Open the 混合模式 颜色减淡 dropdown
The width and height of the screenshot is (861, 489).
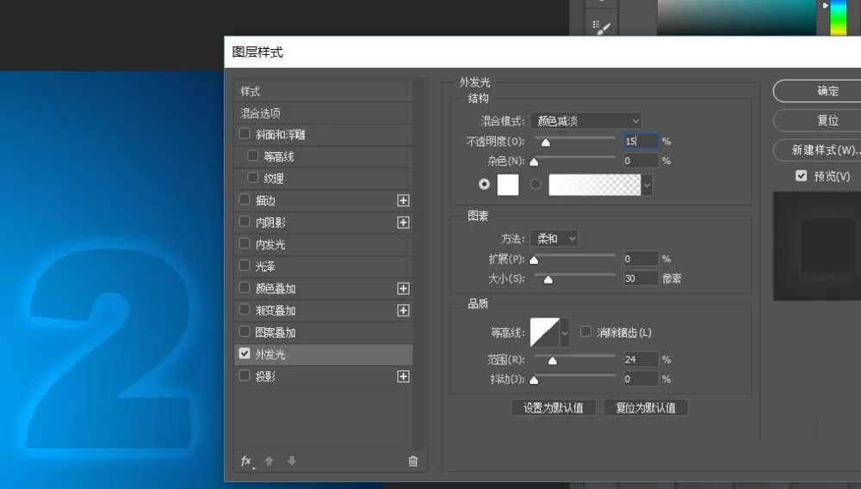pos(585,120)
